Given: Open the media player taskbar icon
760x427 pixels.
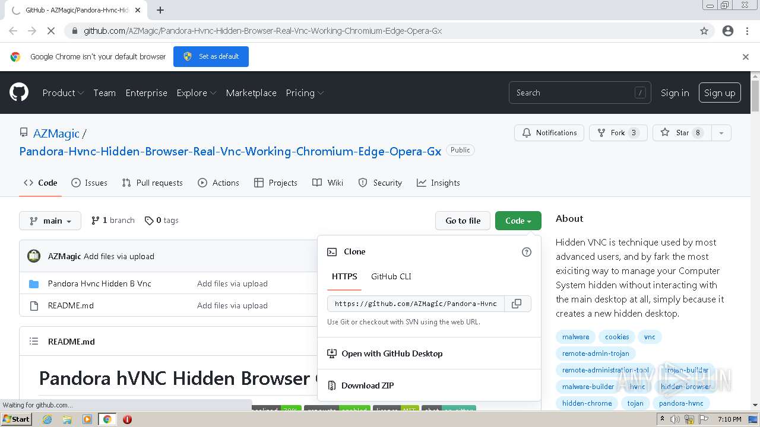Looking at the screenshot, I should point(87,419).
